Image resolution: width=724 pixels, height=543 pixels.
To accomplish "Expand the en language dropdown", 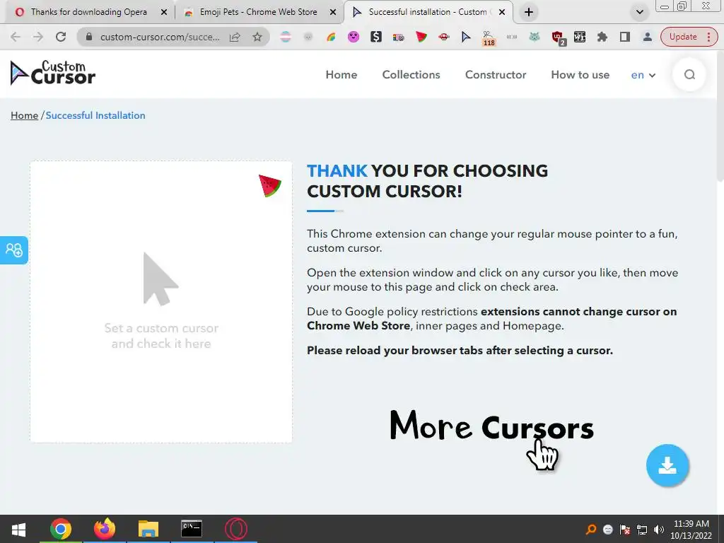I will (643, 75).
